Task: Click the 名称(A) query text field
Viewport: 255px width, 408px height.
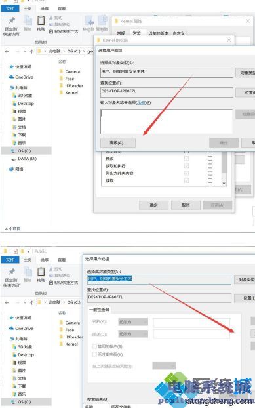Action: coord(191,322)
